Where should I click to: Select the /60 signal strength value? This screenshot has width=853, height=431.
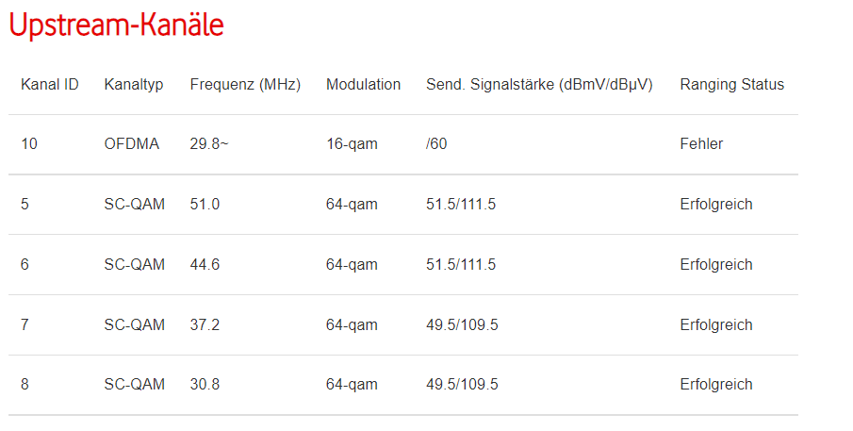(436, 144)
